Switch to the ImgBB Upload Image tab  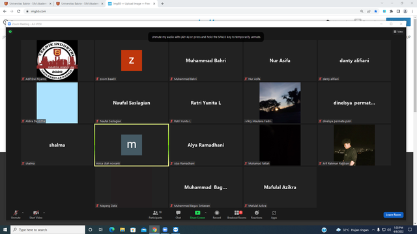point(132,4)
